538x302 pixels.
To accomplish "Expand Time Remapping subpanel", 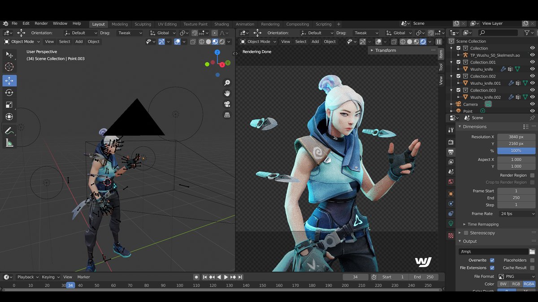I will coord(483,224).
